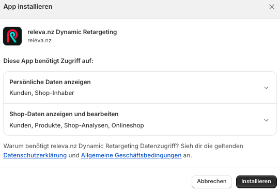Viewport: 280px width, 194px height.
Task: Click the App installieren dialog title
Action: (28, 7)
